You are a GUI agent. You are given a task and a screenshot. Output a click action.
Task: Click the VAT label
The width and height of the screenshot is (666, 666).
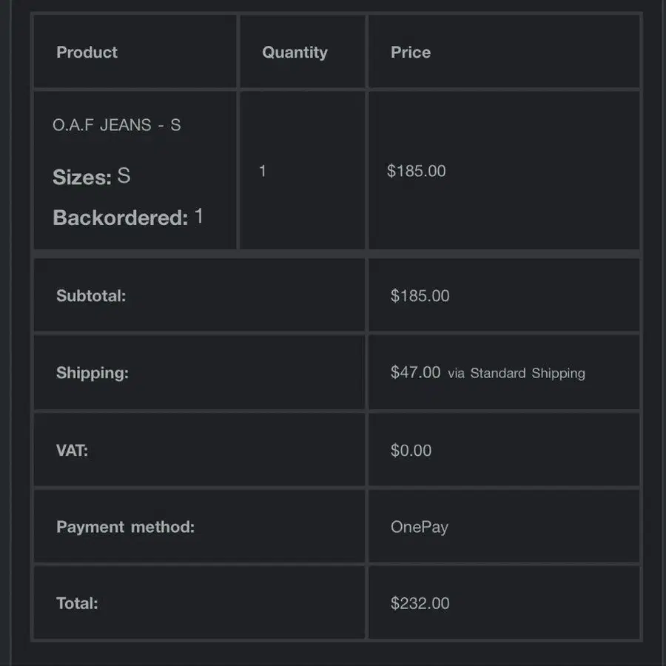pyautogui.click(x=72, y=450)
